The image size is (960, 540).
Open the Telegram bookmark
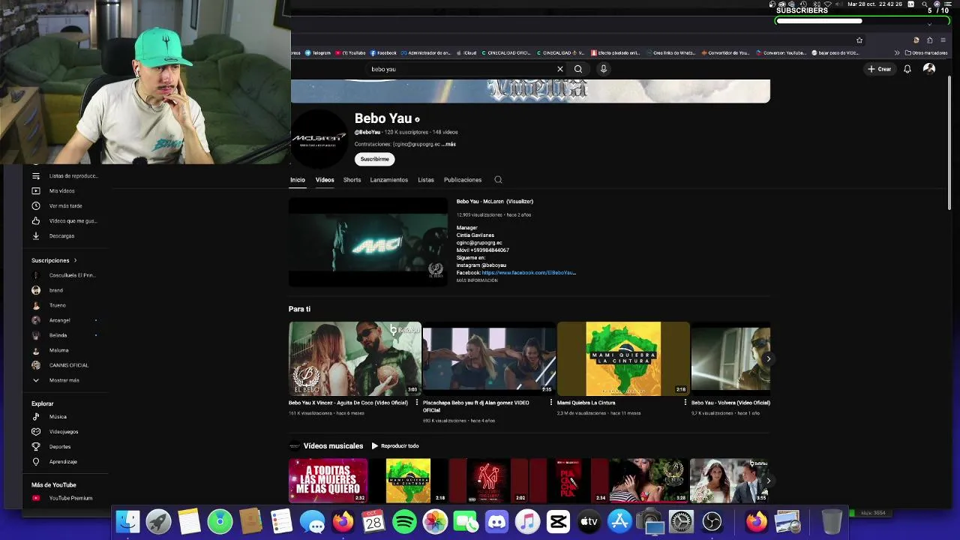point(318,53)
